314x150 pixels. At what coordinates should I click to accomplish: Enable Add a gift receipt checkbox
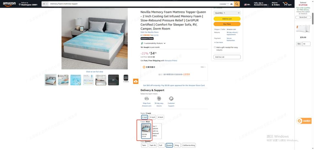(x=215, y=47)
